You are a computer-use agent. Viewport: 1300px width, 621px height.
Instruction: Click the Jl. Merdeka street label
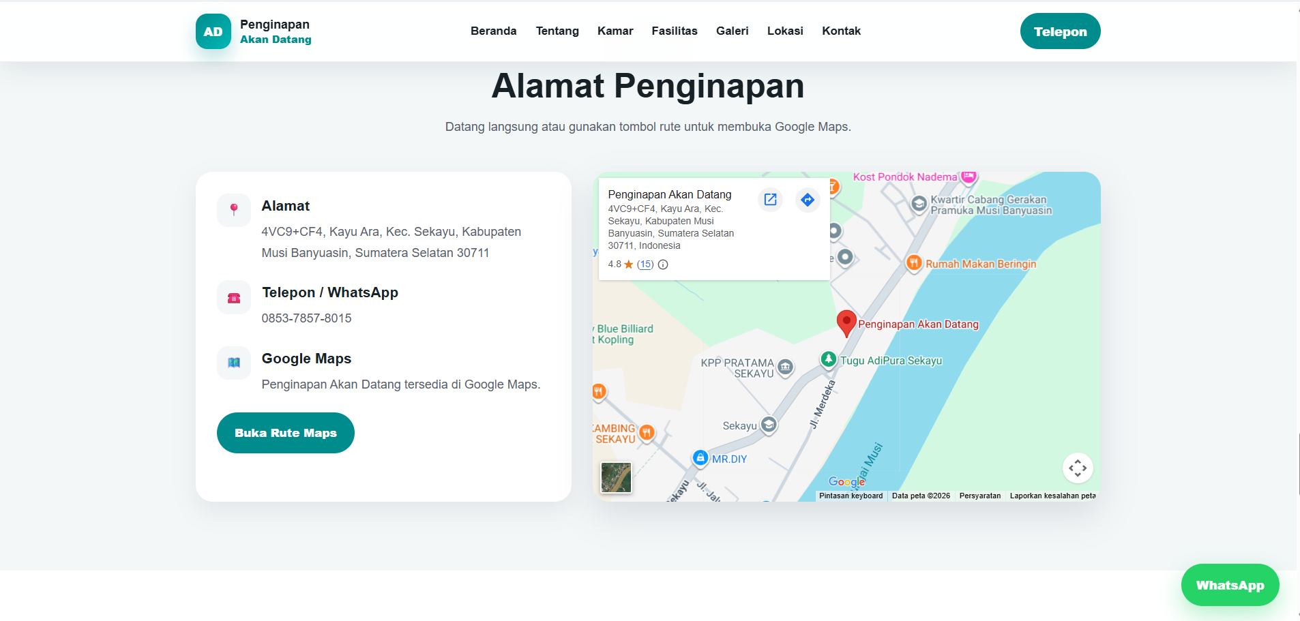(x=823, y=404)
